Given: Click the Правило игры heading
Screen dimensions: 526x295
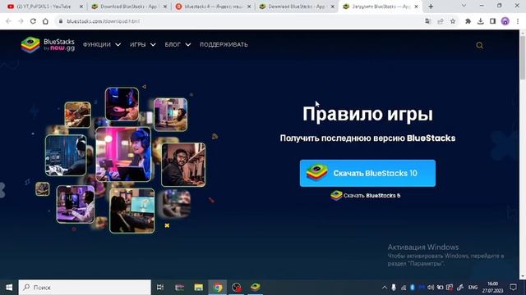Looking at the screenshot, I should (x=367, y=114).
